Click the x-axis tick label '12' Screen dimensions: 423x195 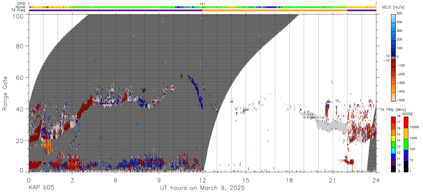pyautogui.click(x=203, y=180)
